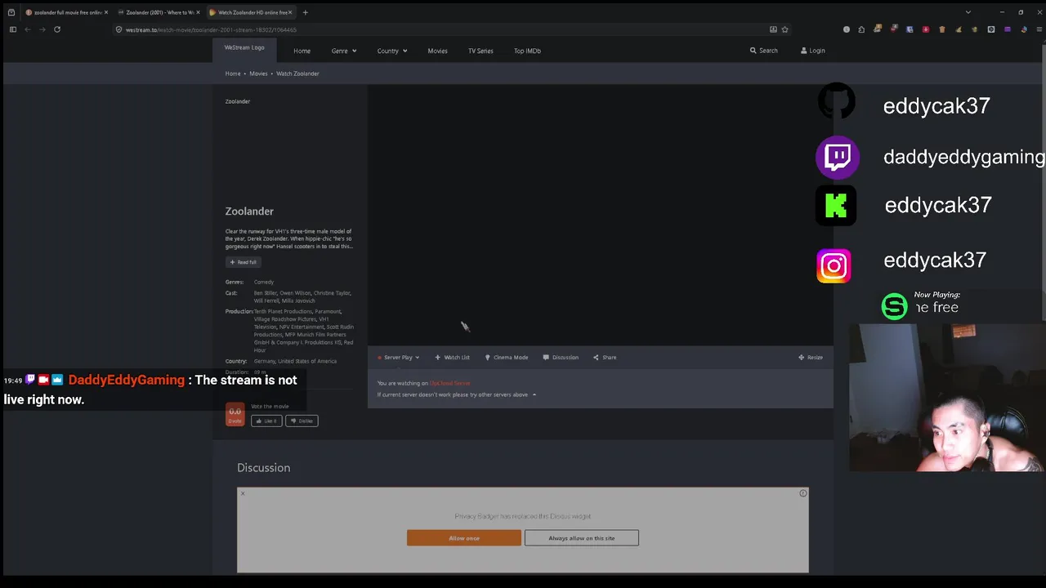
Task: Jump to Discussion from player bar
Action: pos(561,357)
